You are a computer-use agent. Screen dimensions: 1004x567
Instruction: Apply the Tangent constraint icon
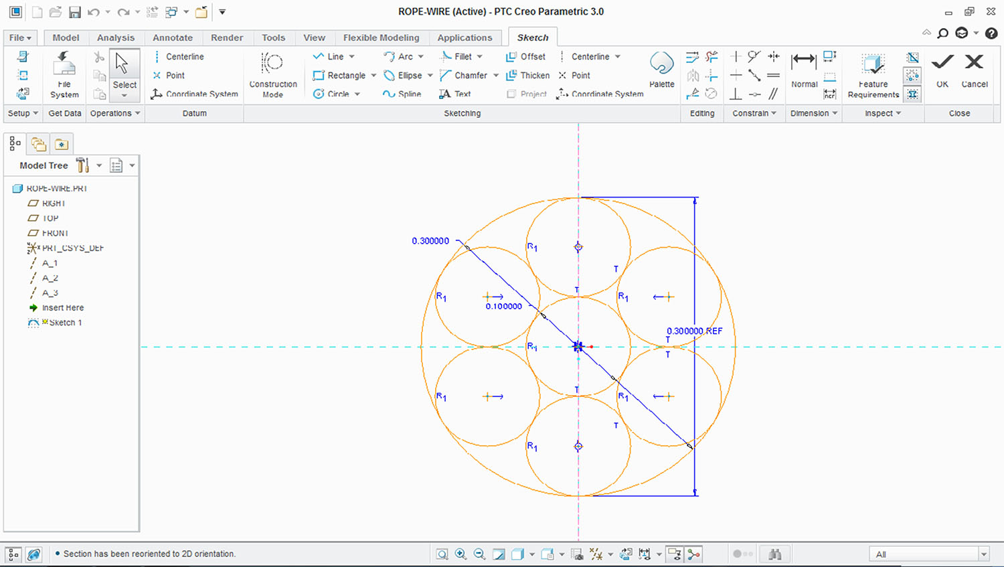[754, 56]
